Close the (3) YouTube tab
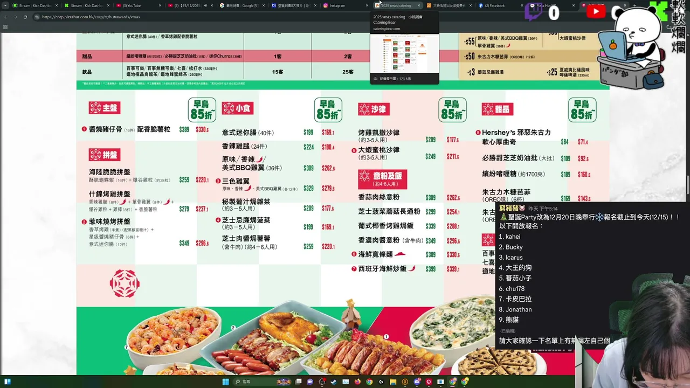Image resolution: width=690 pixels, height=388 pixels. coord(160,5)
